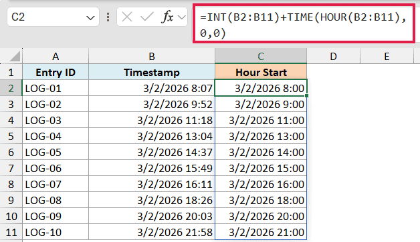The height and width of the screenshot is (242, 420).
Task: Select cell containing LOG-07
Action: coord(56,184)
